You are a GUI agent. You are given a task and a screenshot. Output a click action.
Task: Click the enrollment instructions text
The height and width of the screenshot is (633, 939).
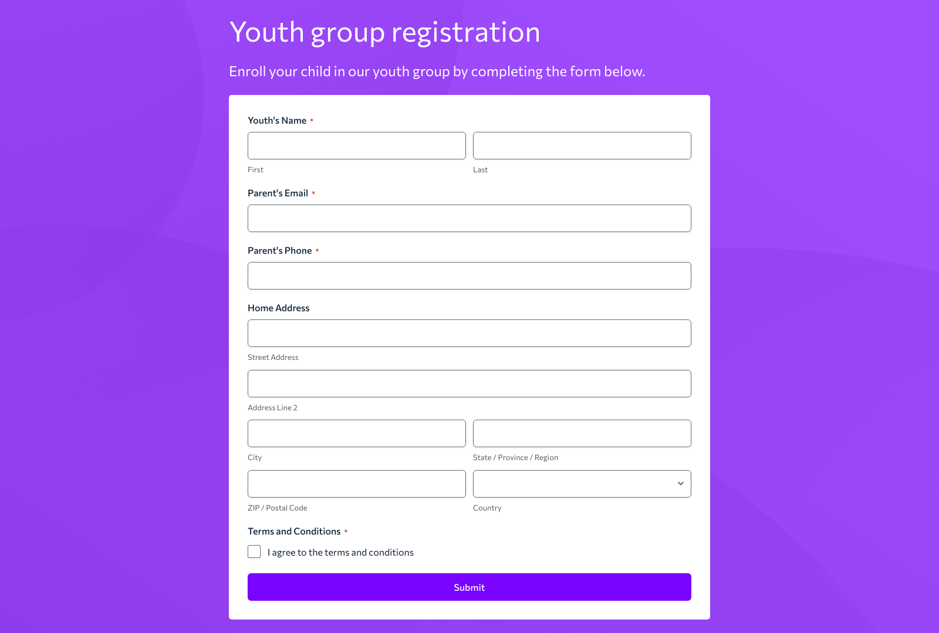437,71
